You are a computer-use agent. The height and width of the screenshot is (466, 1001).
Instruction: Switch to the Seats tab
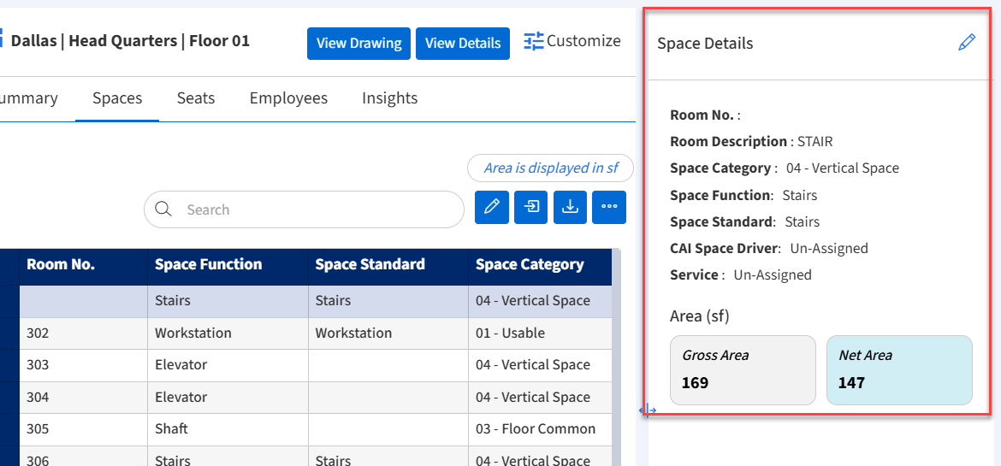[x=195, y=98]
